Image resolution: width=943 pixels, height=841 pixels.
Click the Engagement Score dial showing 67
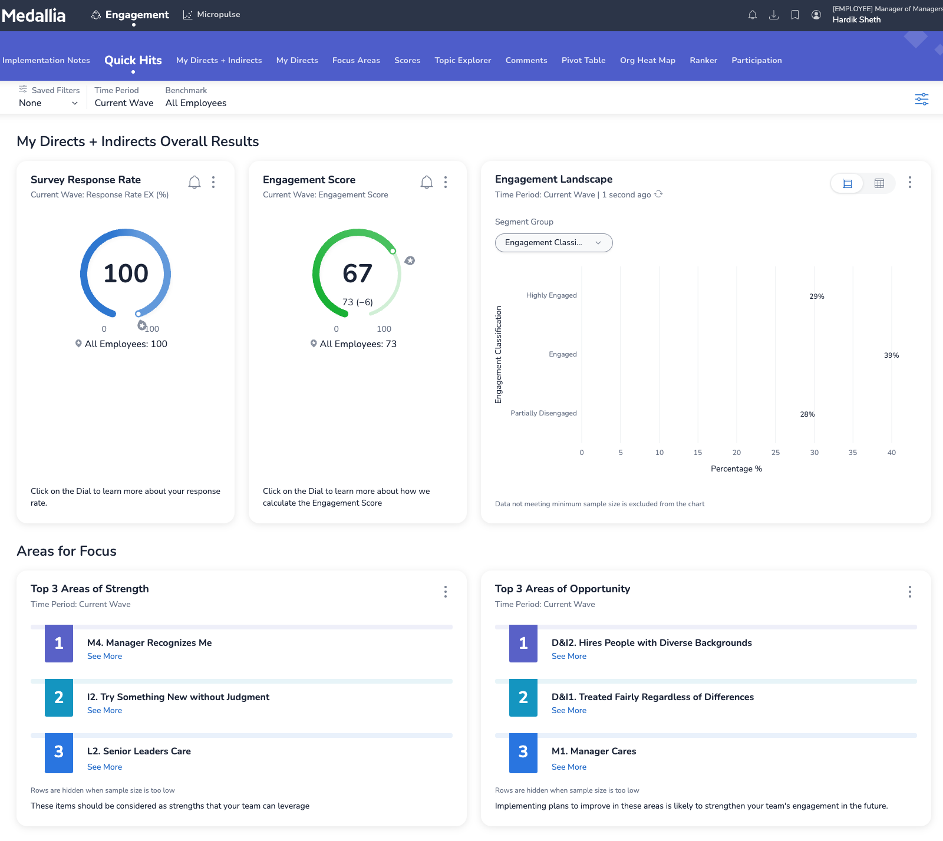[x=357, y=273]
